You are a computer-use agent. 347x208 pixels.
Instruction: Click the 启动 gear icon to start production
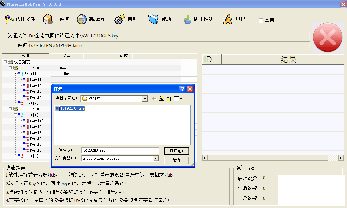pyautogui.click(x=119, y=19)
